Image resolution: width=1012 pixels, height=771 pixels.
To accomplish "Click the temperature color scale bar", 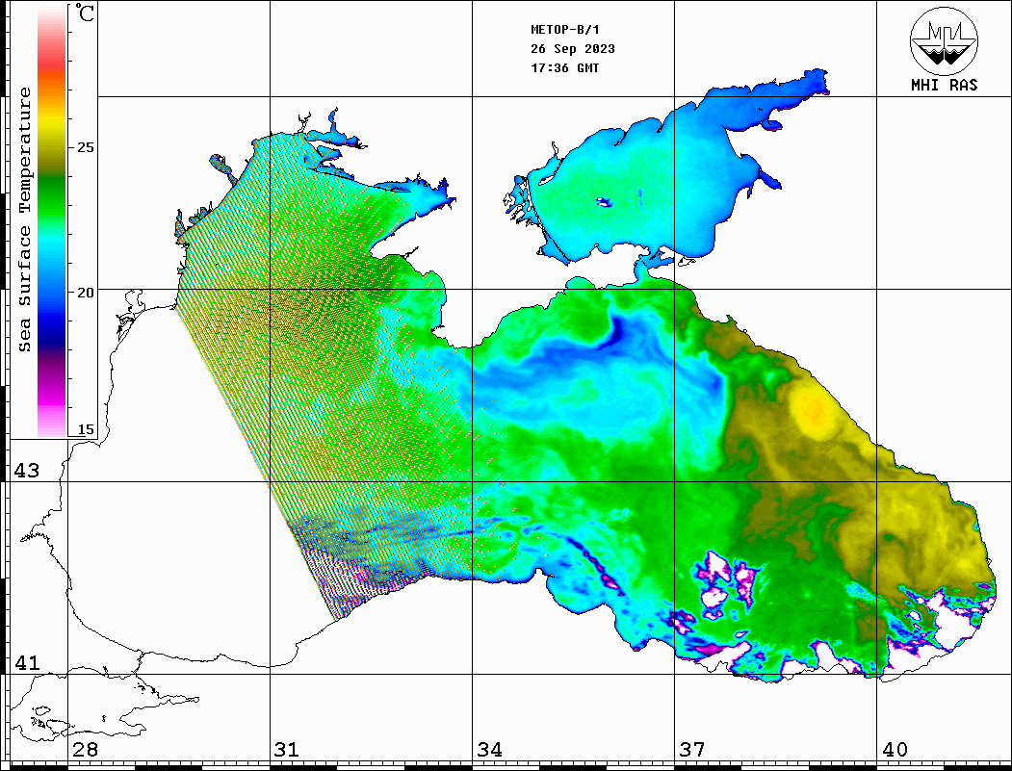I will click(x=52, y=220).
